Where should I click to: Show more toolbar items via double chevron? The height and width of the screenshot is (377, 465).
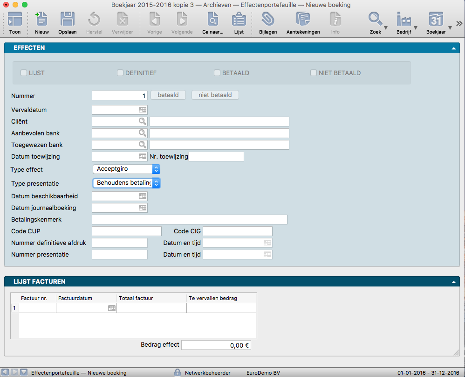pos(459,23)
